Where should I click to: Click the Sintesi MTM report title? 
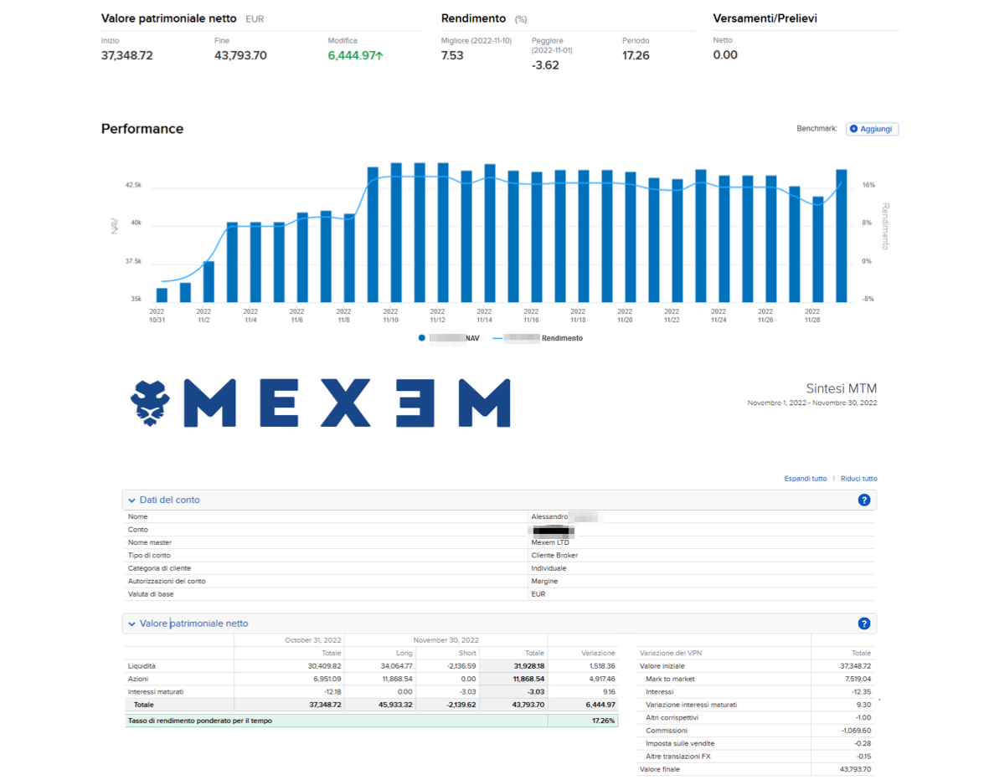(841, 388)
